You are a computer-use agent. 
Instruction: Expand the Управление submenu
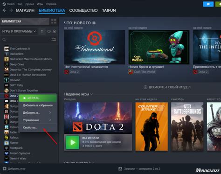point(38,120)
